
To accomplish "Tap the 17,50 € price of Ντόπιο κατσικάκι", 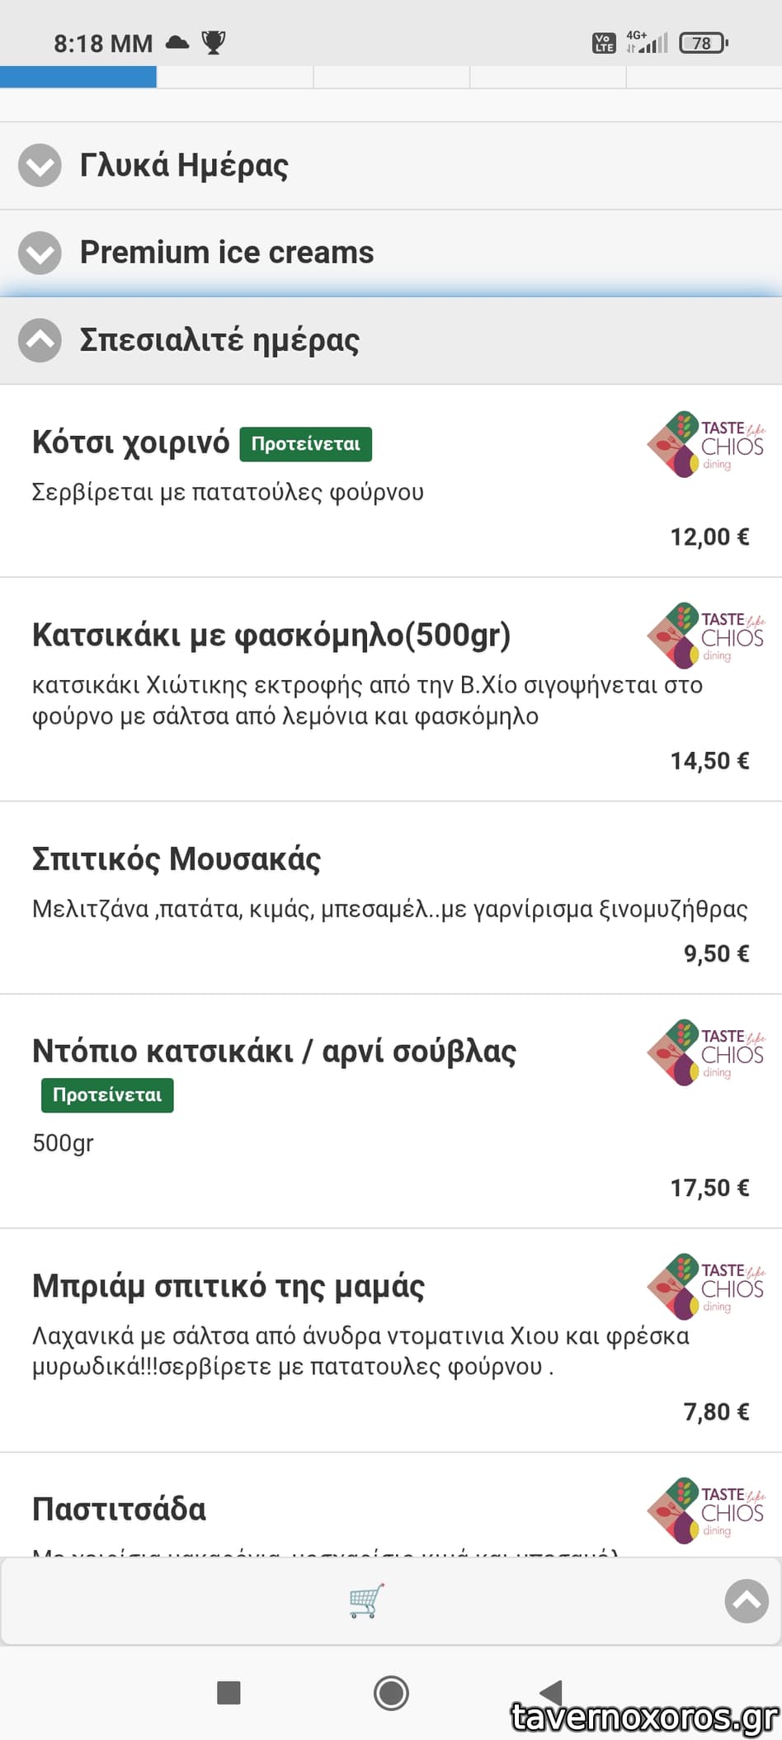I will pos(709,1188).
